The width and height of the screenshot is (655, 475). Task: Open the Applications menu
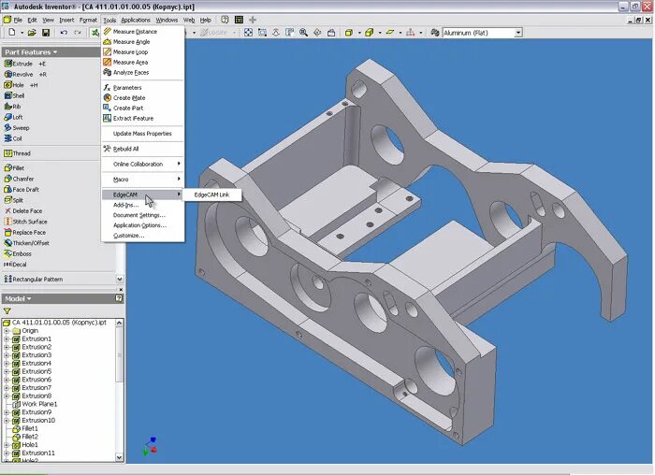136,20
